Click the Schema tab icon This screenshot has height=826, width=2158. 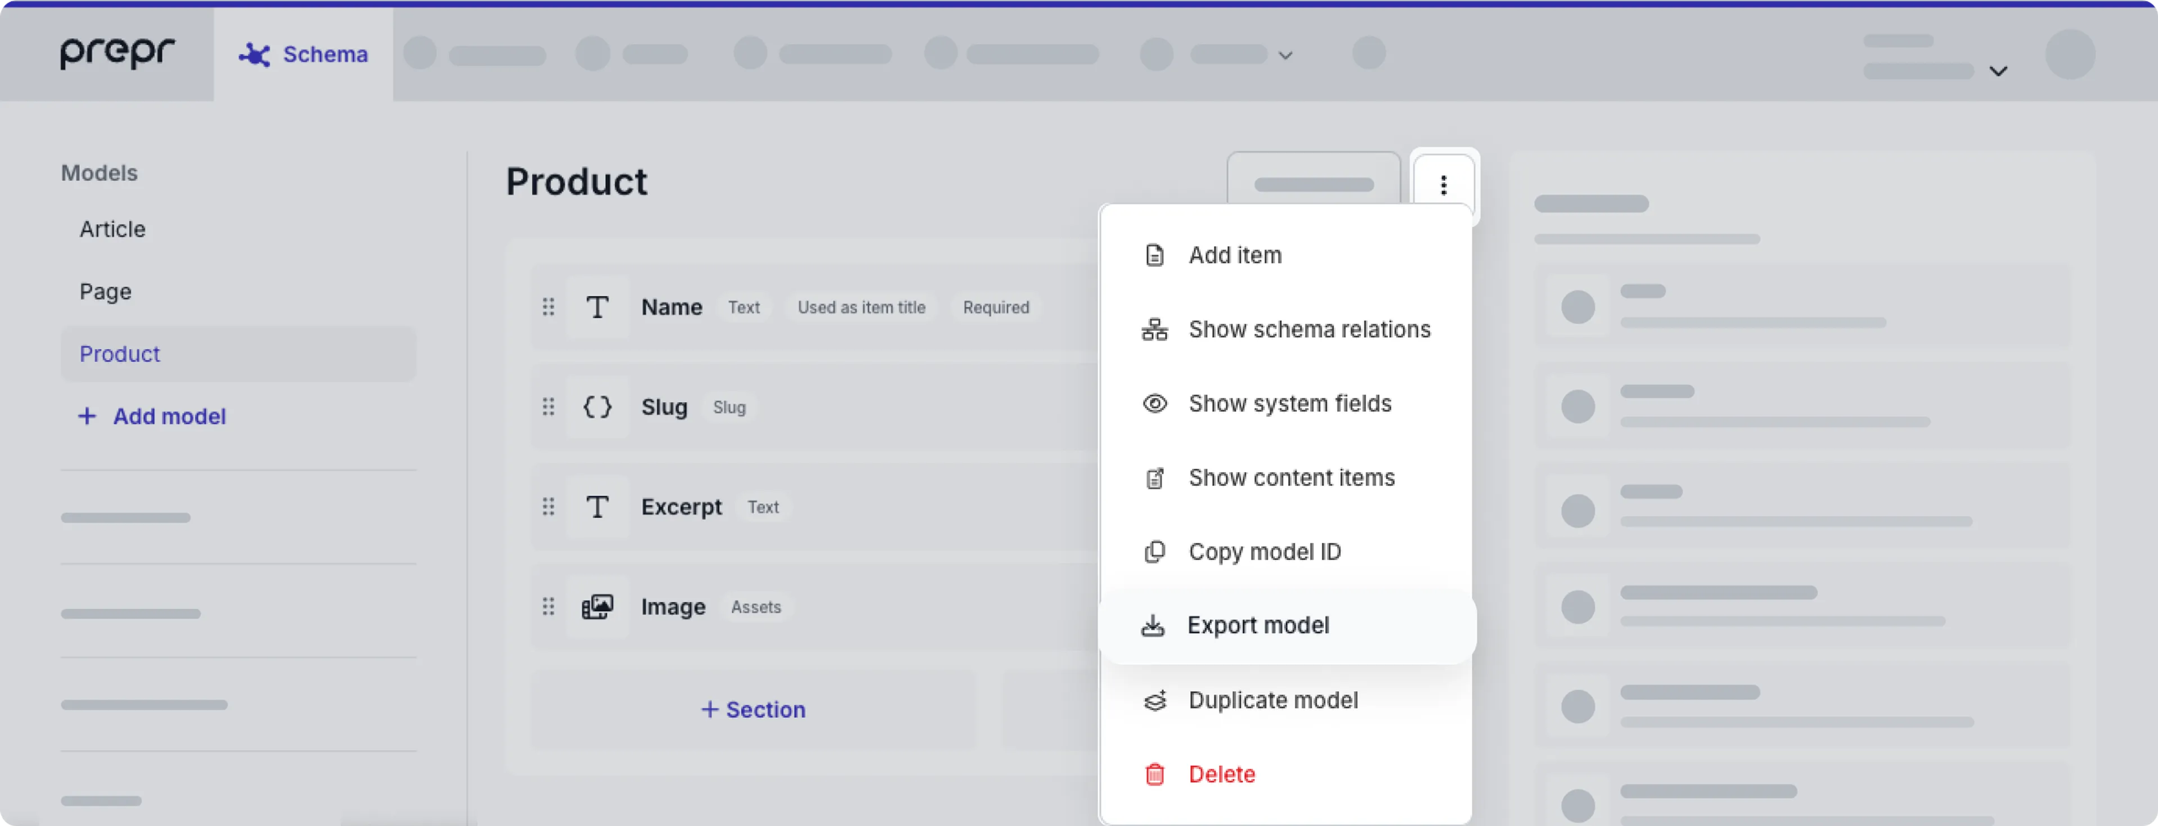point(255,55)
